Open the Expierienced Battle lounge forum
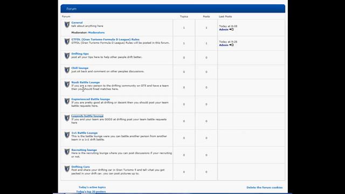The width and height of the screenshot is (345, 194). (x=91, y=99)
